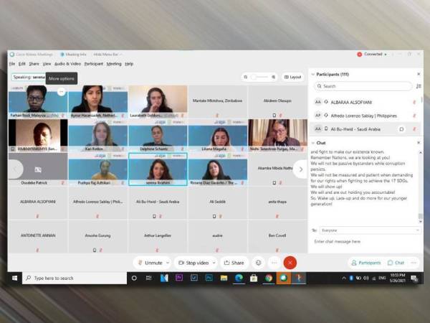Click the red leave meeting button
This screenshot has width=430, height=323.
(290, 263)
